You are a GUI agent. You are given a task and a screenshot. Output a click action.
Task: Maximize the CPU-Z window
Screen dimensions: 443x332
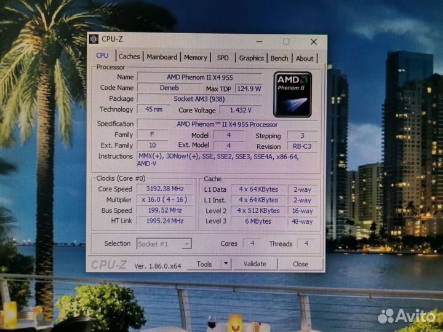287,42
